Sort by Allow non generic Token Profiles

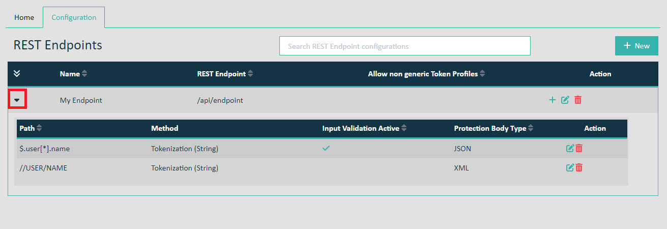[x=482, y=74]
